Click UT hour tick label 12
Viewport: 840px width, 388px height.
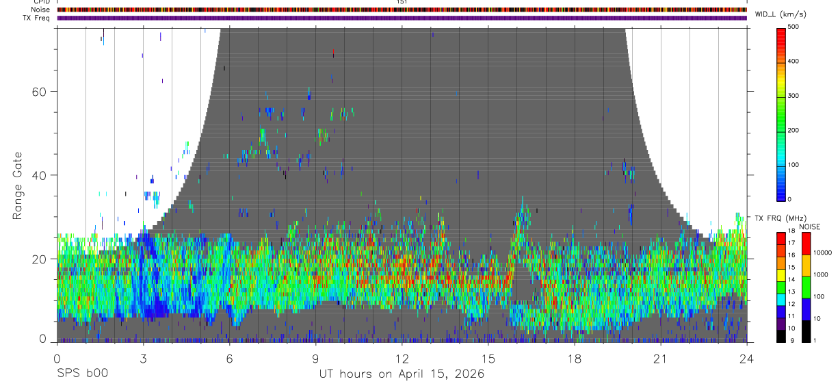[402, 358]
